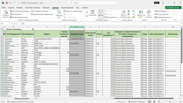Open the Сортировка dialog
Image resolution: width=183 pixels, height=103 pixels.
(x=92, y=13)
